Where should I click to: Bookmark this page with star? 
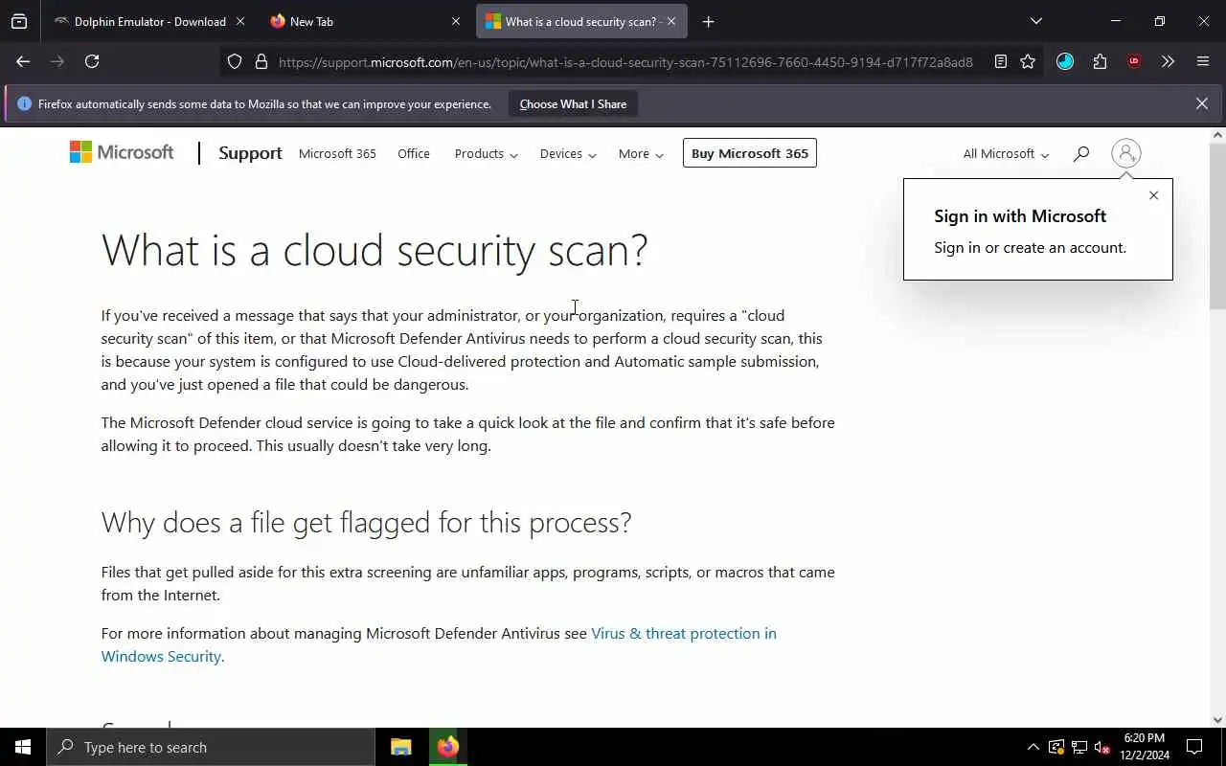(1028, 61)
